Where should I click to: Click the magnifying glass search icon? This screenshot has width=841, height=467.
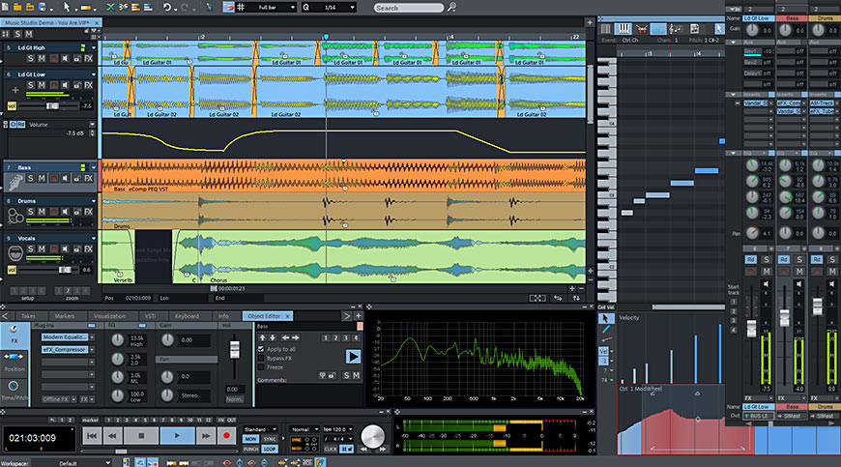452,8
